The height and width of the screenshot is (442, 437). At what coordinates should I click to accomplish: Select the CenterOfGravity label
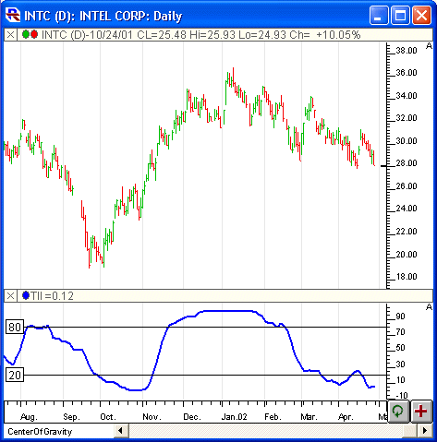pyautogui.click(x=40, y=432)
